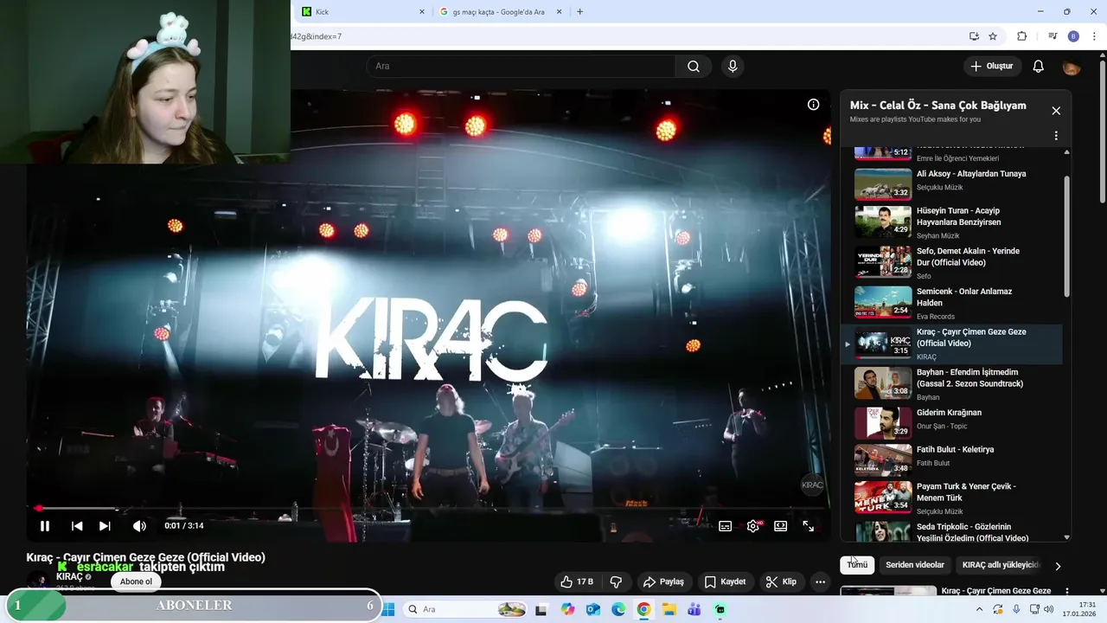
Task: Open the Windows Start menu
Action: (388, 609)
